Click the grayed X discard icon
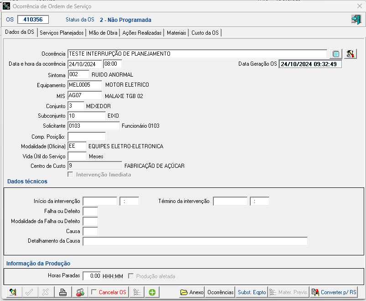Image resolution: width=366 pixels, height=301 pixels. (46, 292)
